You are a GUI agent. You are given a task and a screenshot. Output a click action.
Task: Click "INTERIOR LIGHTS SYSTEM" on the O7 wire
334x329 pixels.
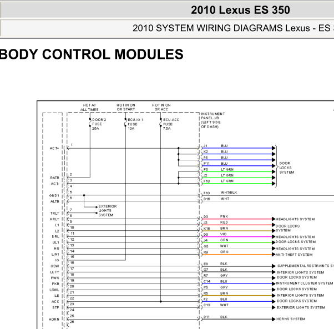click(300, 272)
